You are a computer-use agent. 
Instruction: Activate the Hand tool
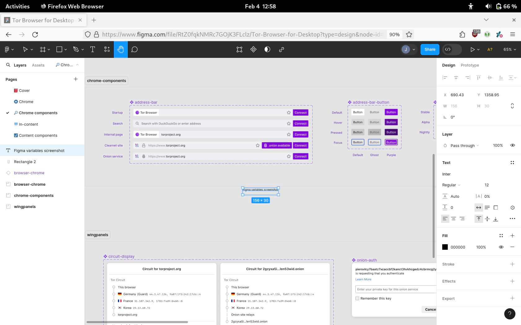click(x=121, y=50)
